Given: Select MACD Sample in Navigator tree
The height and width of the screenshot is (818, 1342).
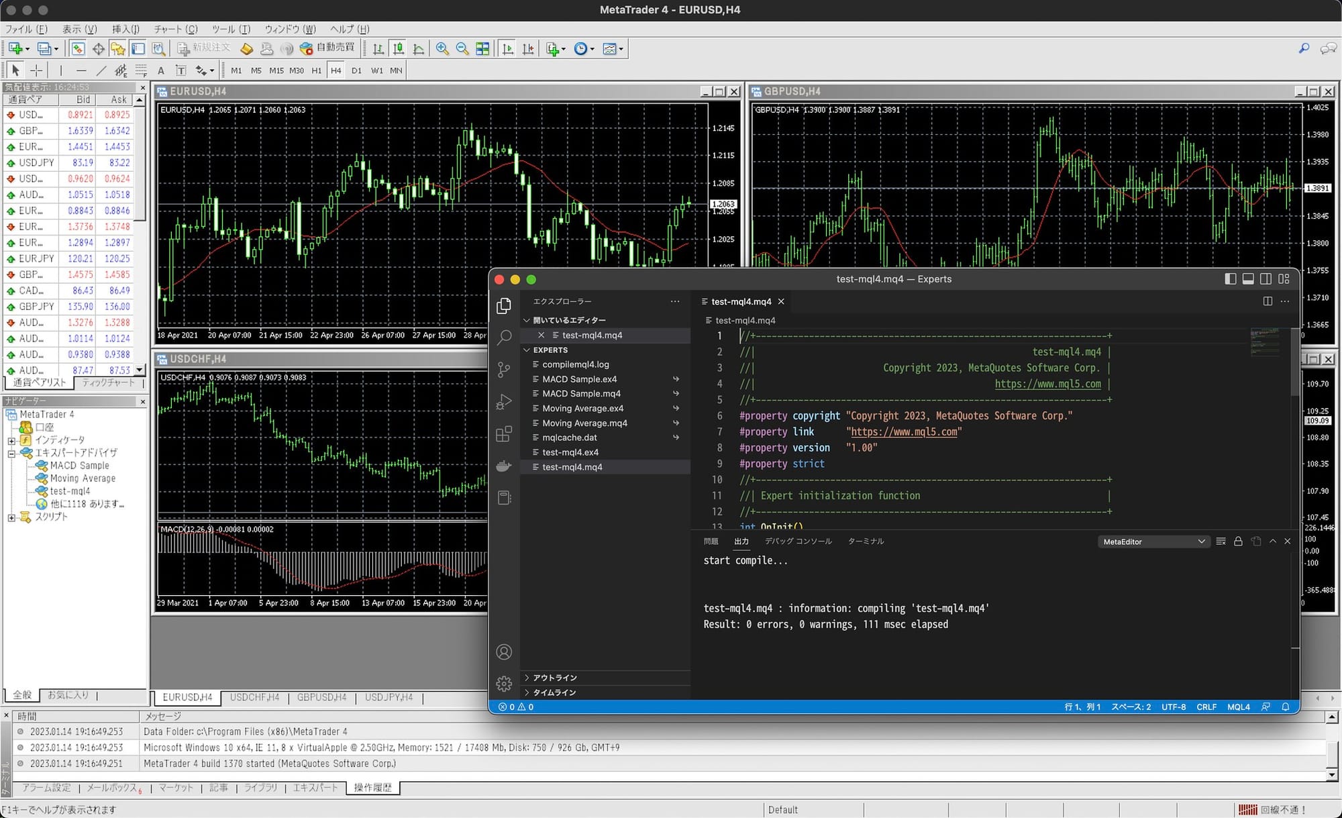Looking at the screenshot, I should (x=79, y=465).
